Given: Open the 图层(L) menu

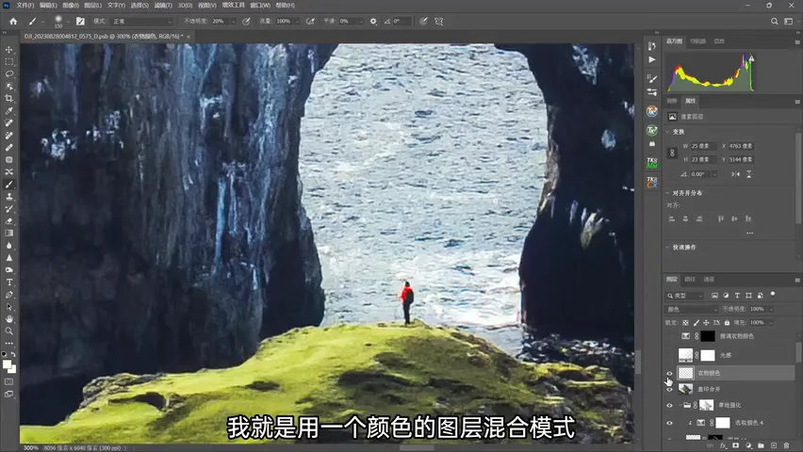Looking at the screenshot, I should point(92,5).
